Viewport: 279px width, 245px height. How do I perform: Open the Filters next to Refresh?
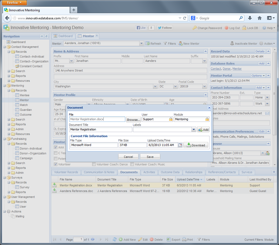click(x=170, y=44)
